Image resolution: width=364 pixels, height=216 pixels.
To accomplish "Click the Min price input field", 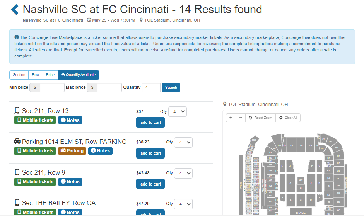I will pos(52,88).
